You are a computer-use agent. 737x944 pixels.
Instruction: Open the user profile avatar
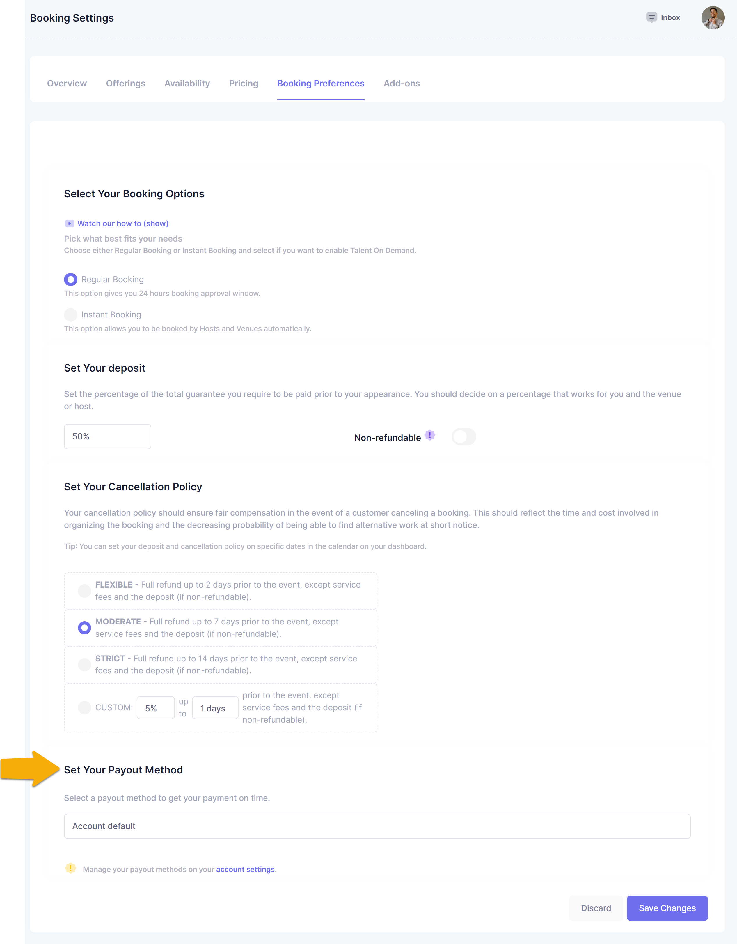click(x=712, y=18)
